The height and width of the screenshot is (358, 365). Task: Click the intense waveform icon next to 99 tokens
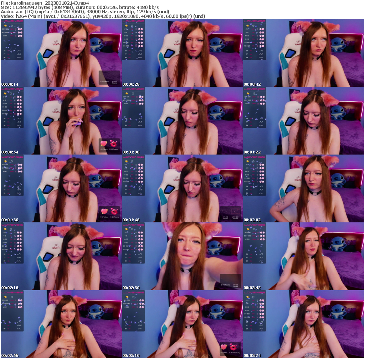(x=19, y=57)
